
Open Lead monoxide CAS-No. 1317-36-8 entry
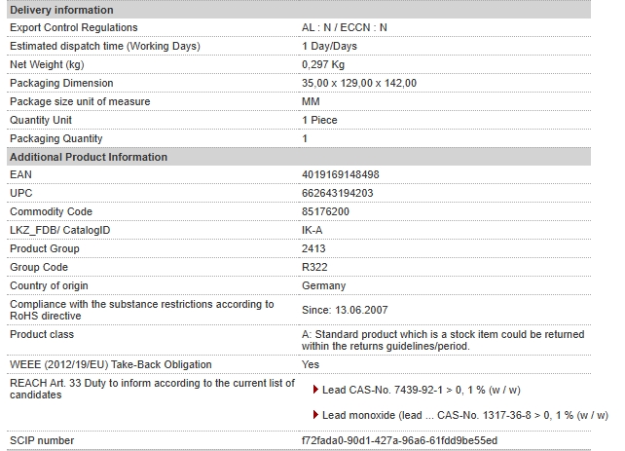click(x=465, y=415)
